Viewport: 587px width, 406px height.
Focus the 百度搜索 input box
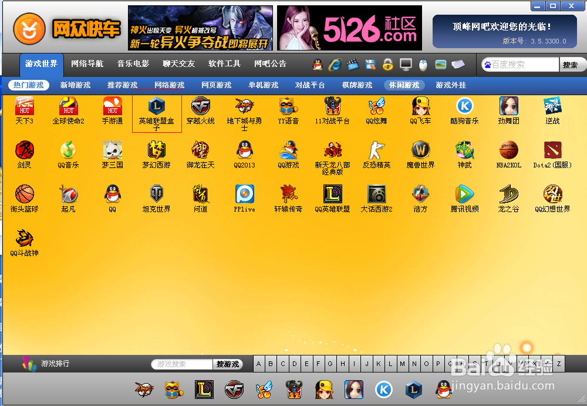click(x=520, y=65)
